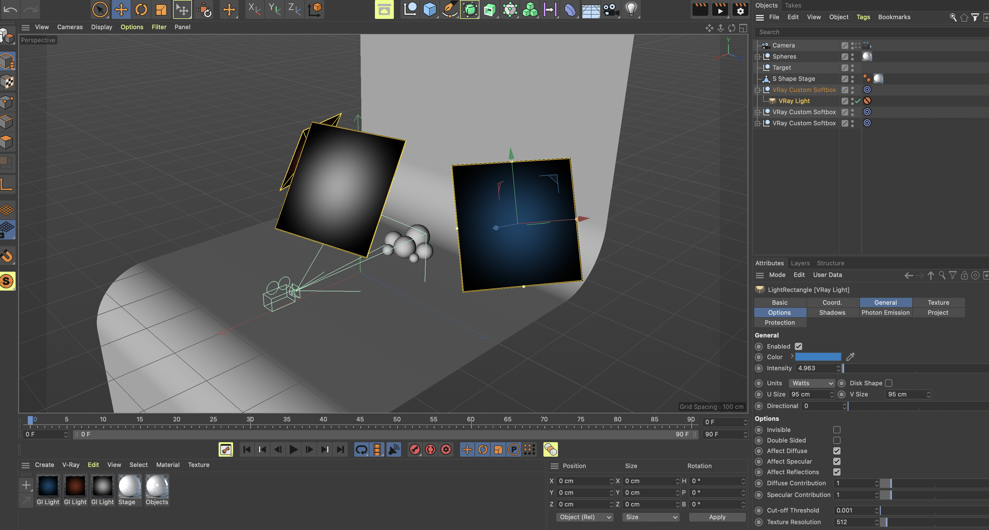Screen dimensions: 989x530
Task: Open the Units Watts dropdown
Action: (812, 383)
